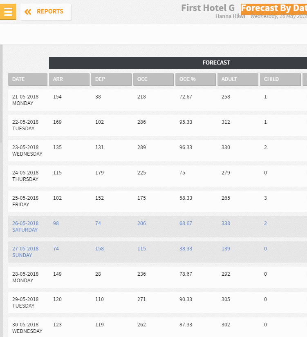
Task: Select the 28-05-2018 MONDAY date cell
Action: point(25,277)
